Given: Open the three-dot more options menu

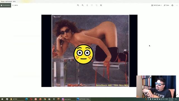Looking at the screenshot, I should 177,5.
